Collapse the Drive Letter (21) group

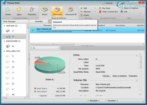4,51
